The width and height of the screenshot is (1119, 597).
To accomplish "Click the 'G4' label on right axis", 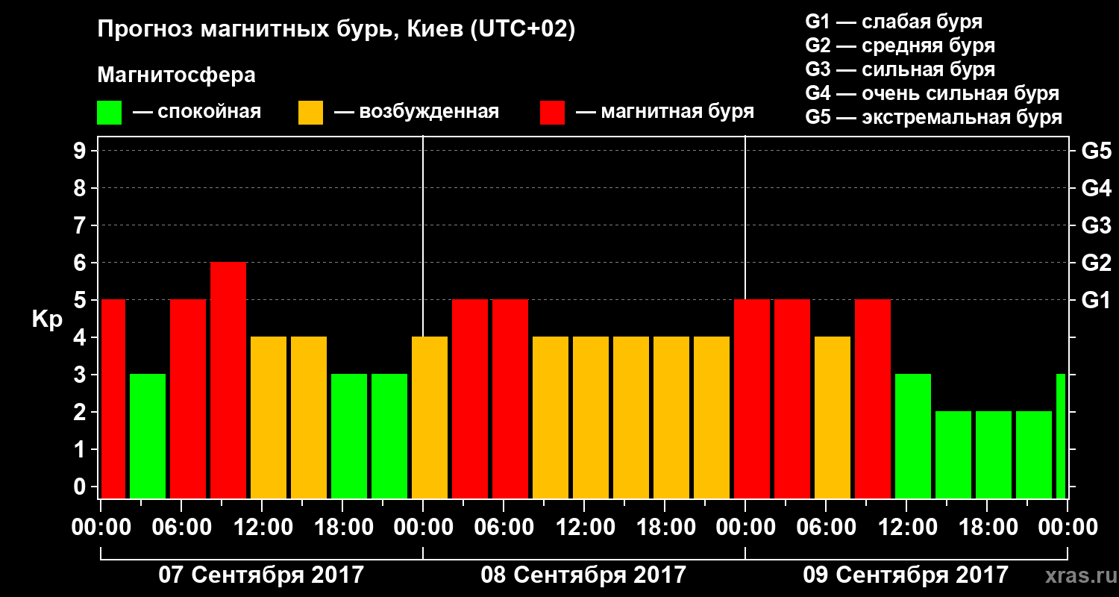I will point(1096,188).
